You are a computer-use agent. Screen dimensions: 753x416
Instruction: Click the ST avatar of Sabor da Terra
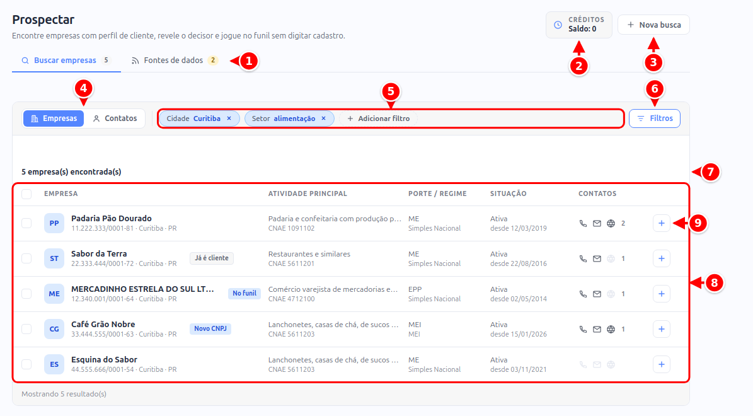click(x=54, y=258)
